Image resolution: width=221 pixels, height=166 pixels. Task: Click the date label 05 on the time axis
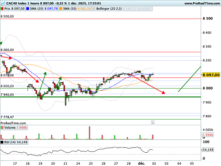192,163
